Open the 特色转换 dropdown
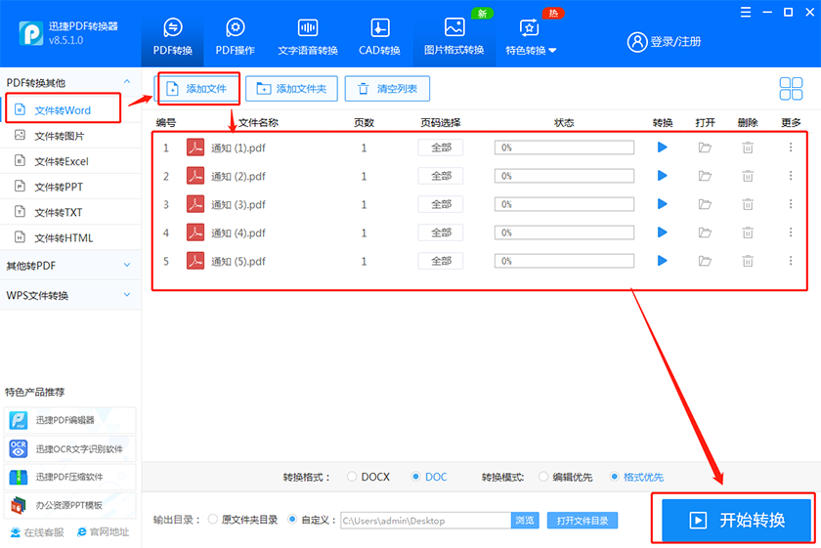821x548 pixels. (x=531, y=37)
